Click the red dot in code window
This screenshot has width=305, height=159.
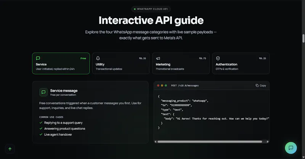pos(158,86)
